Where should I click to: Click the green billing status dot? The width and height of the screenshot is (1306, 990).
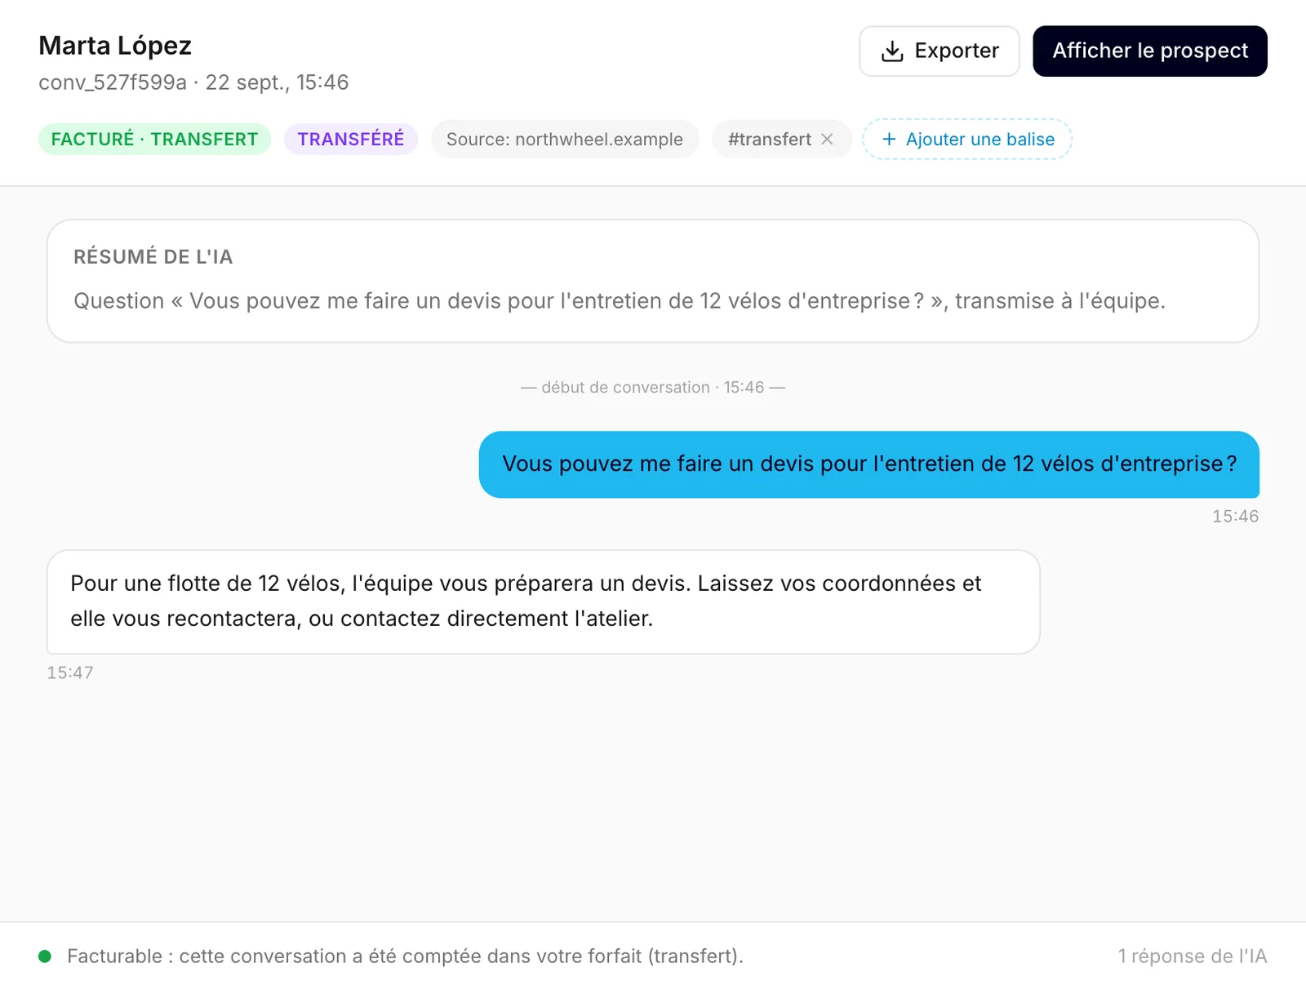tap(45, 956)
